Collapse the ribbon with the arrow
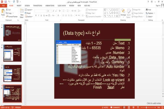Viewport: 164px width, 109px height. (162, 20)
